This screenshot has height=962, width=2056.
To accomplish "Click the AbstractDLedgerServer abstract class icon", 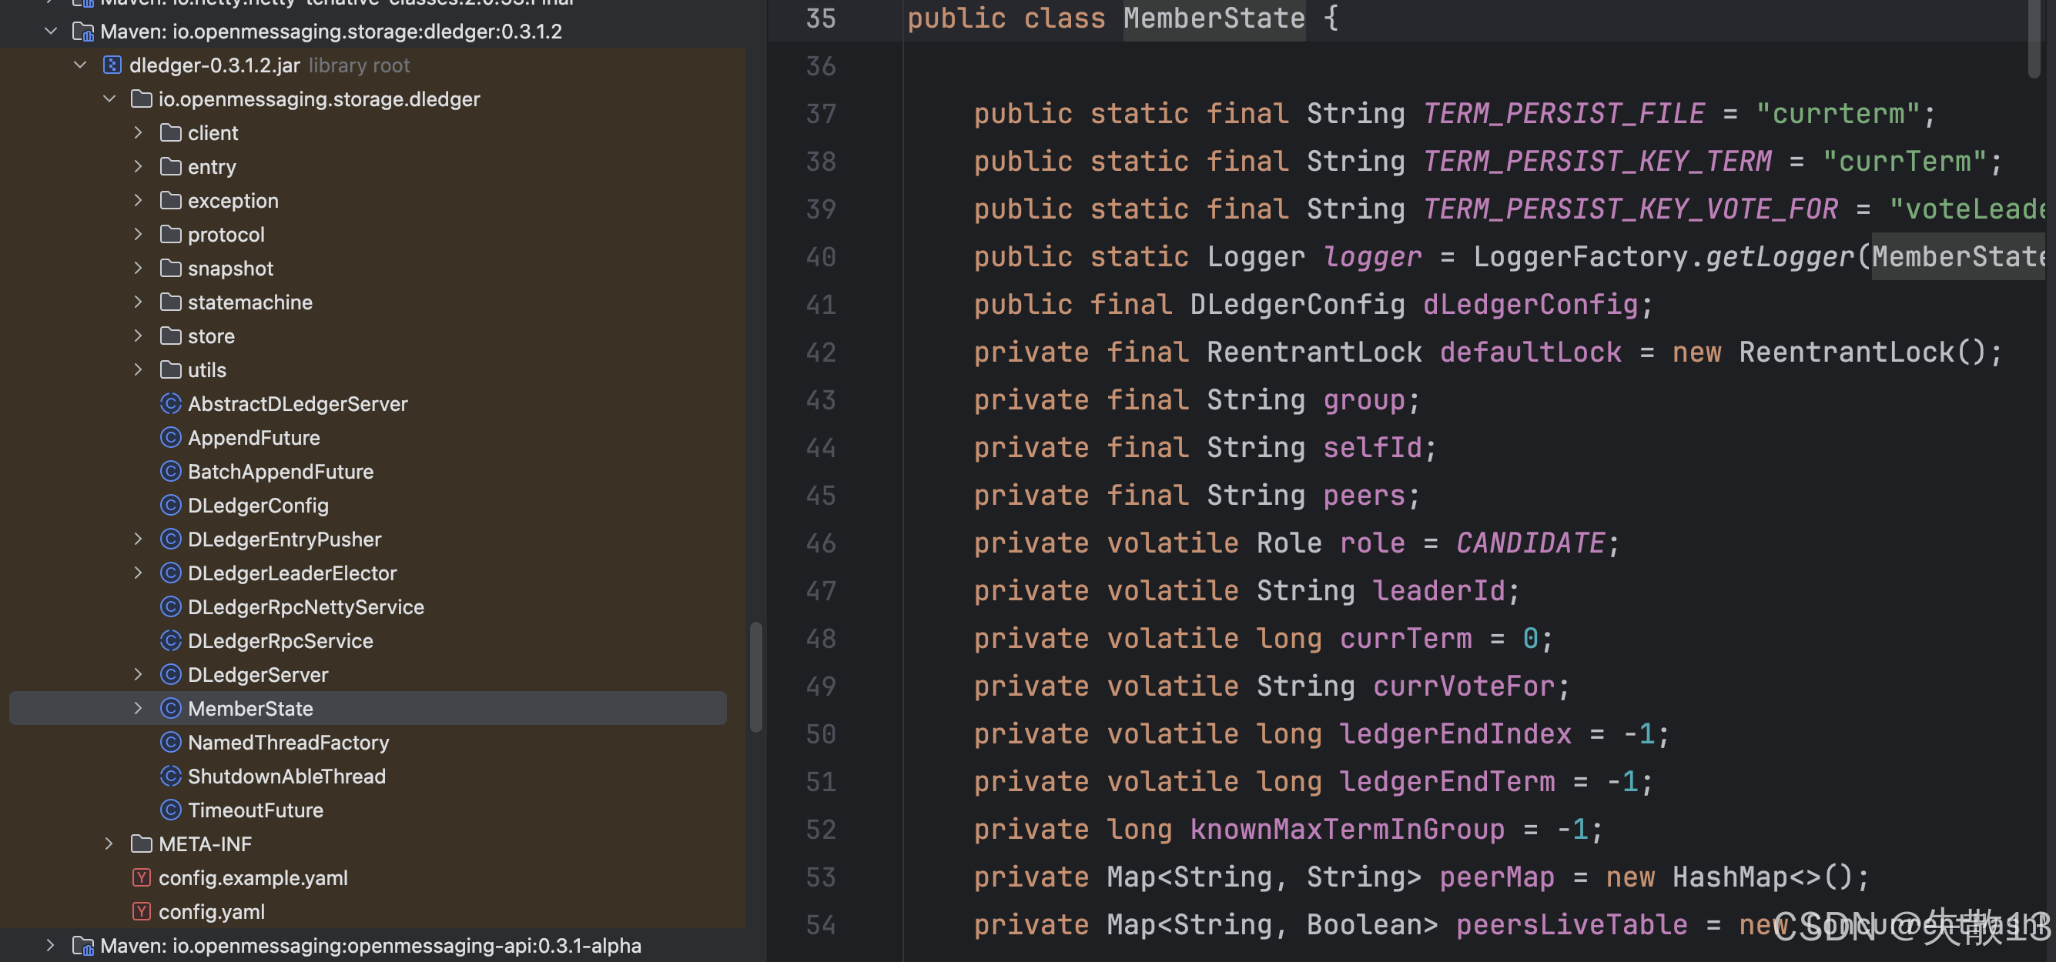I will click(x=170, y=403).
